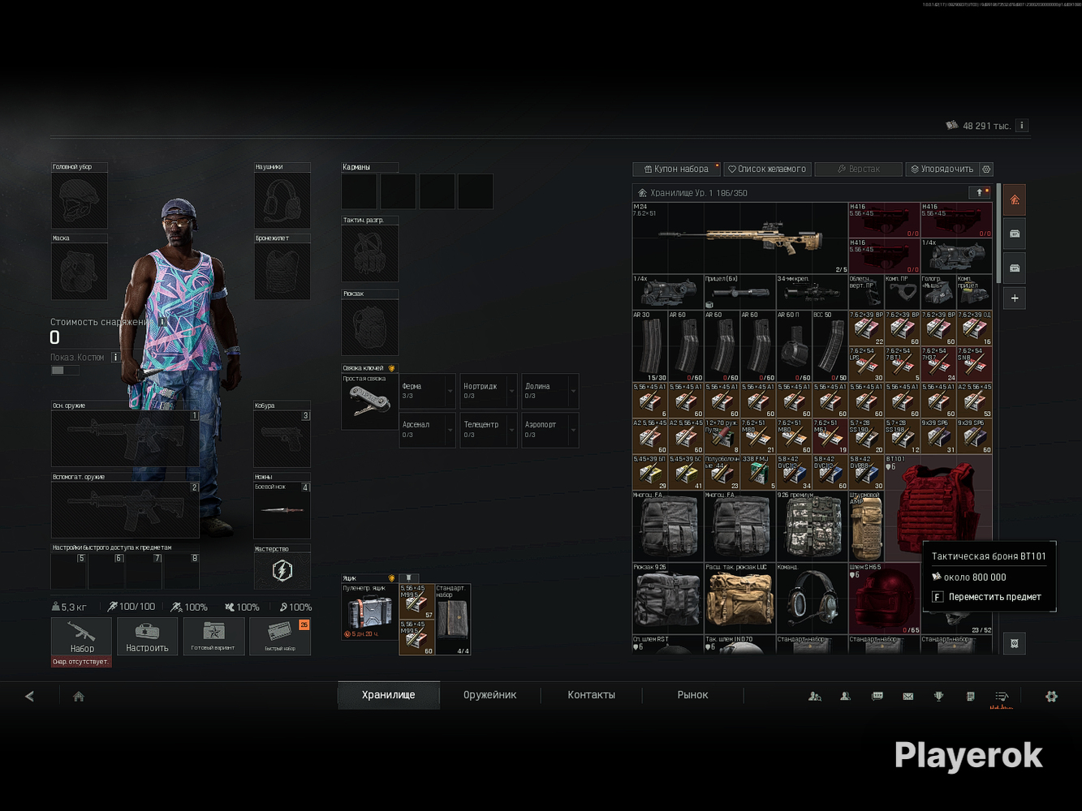
Task: Switch to the Рынок tab
Action: click(x=692, y=695)
